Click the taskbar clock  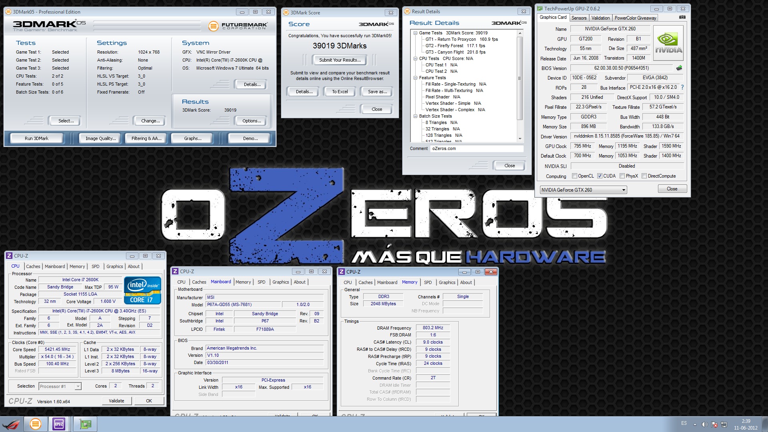pos(746,424)
